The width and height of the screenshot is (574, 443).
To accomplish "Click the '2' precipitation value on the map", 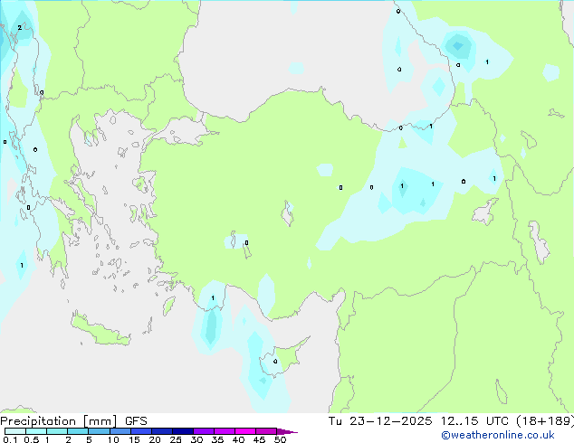I will coord(19,27).
